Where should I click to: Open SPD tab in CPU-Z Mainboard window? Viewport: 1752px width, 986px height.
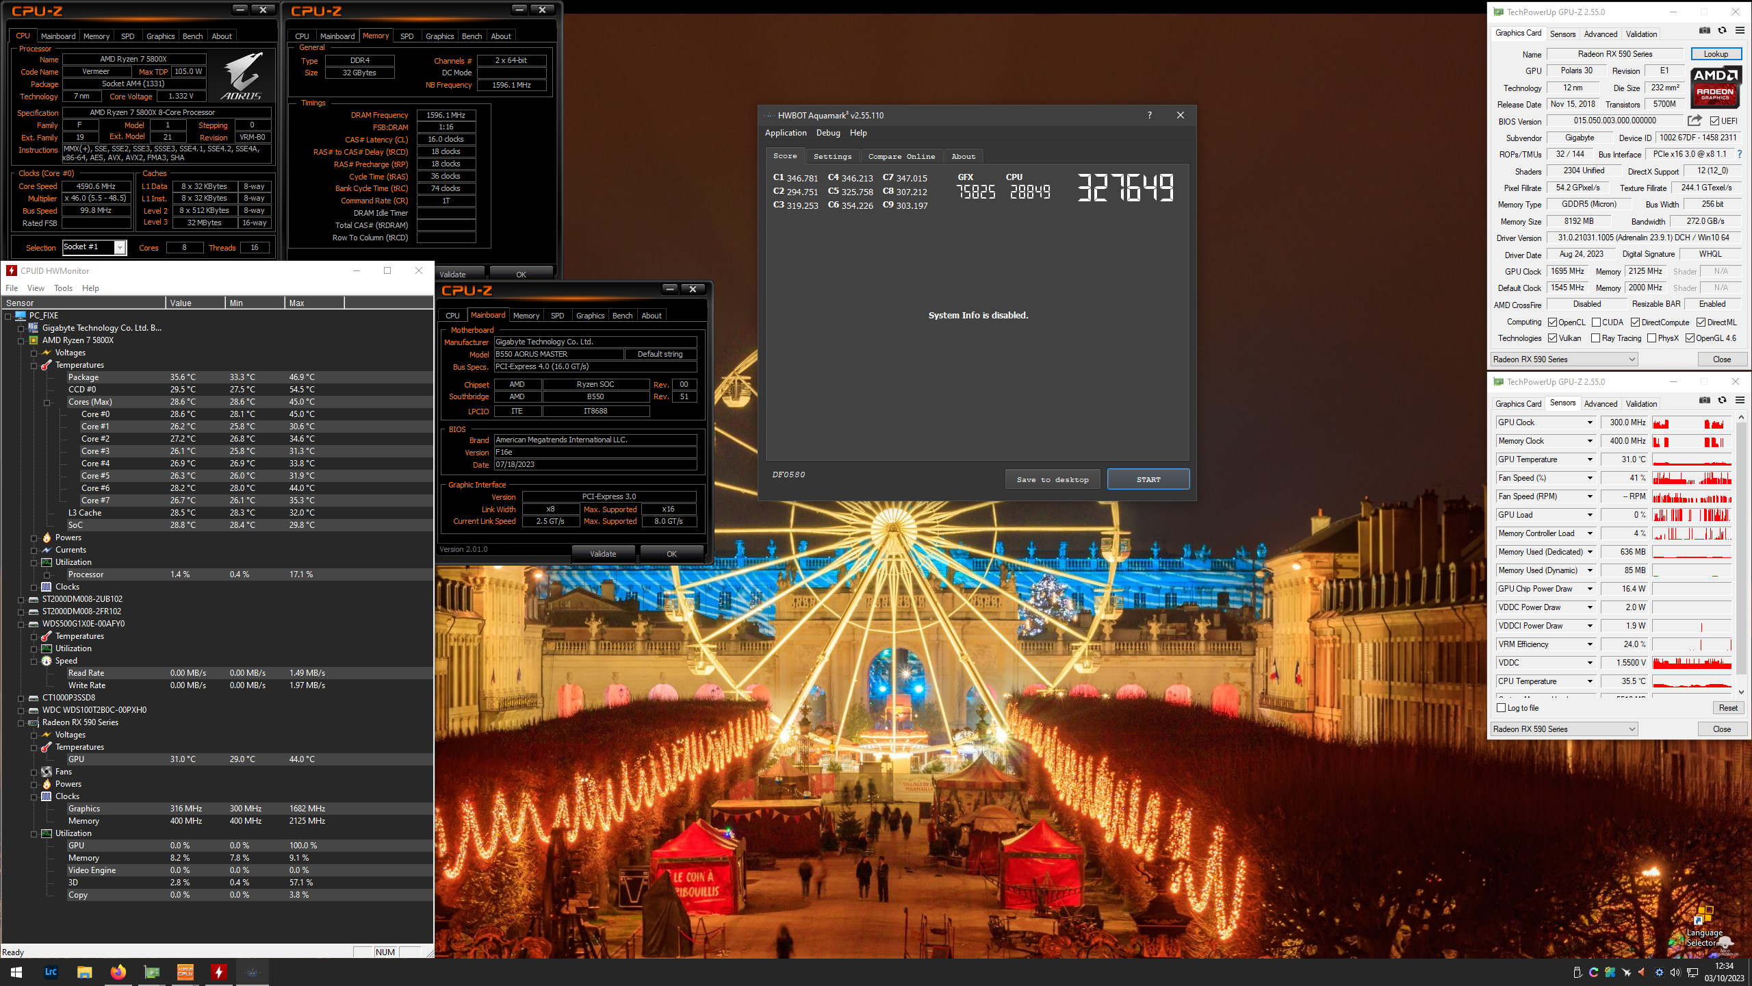click(558, 316)
